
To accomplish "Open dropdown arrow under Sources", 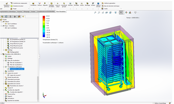I will pyautogui.click(x=40, y=9).
